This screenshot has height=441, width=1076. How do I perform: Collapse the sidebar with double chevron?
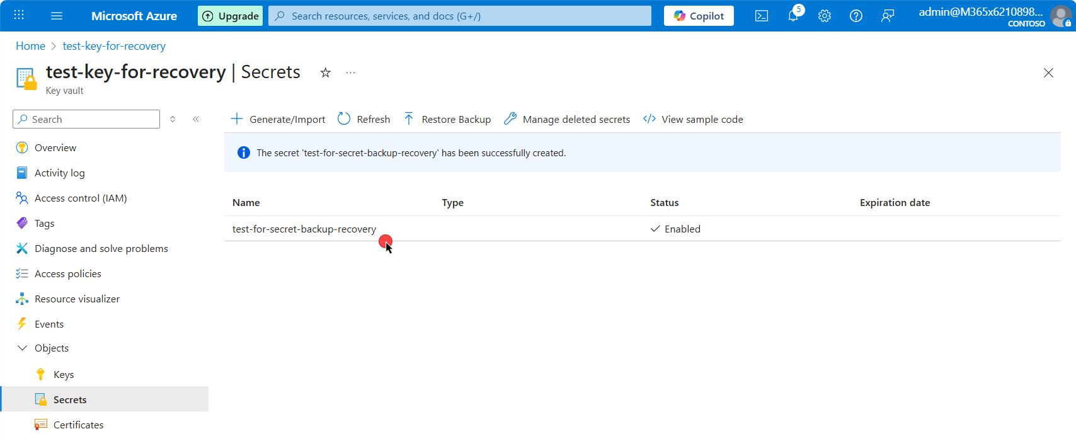coord(196,119)
